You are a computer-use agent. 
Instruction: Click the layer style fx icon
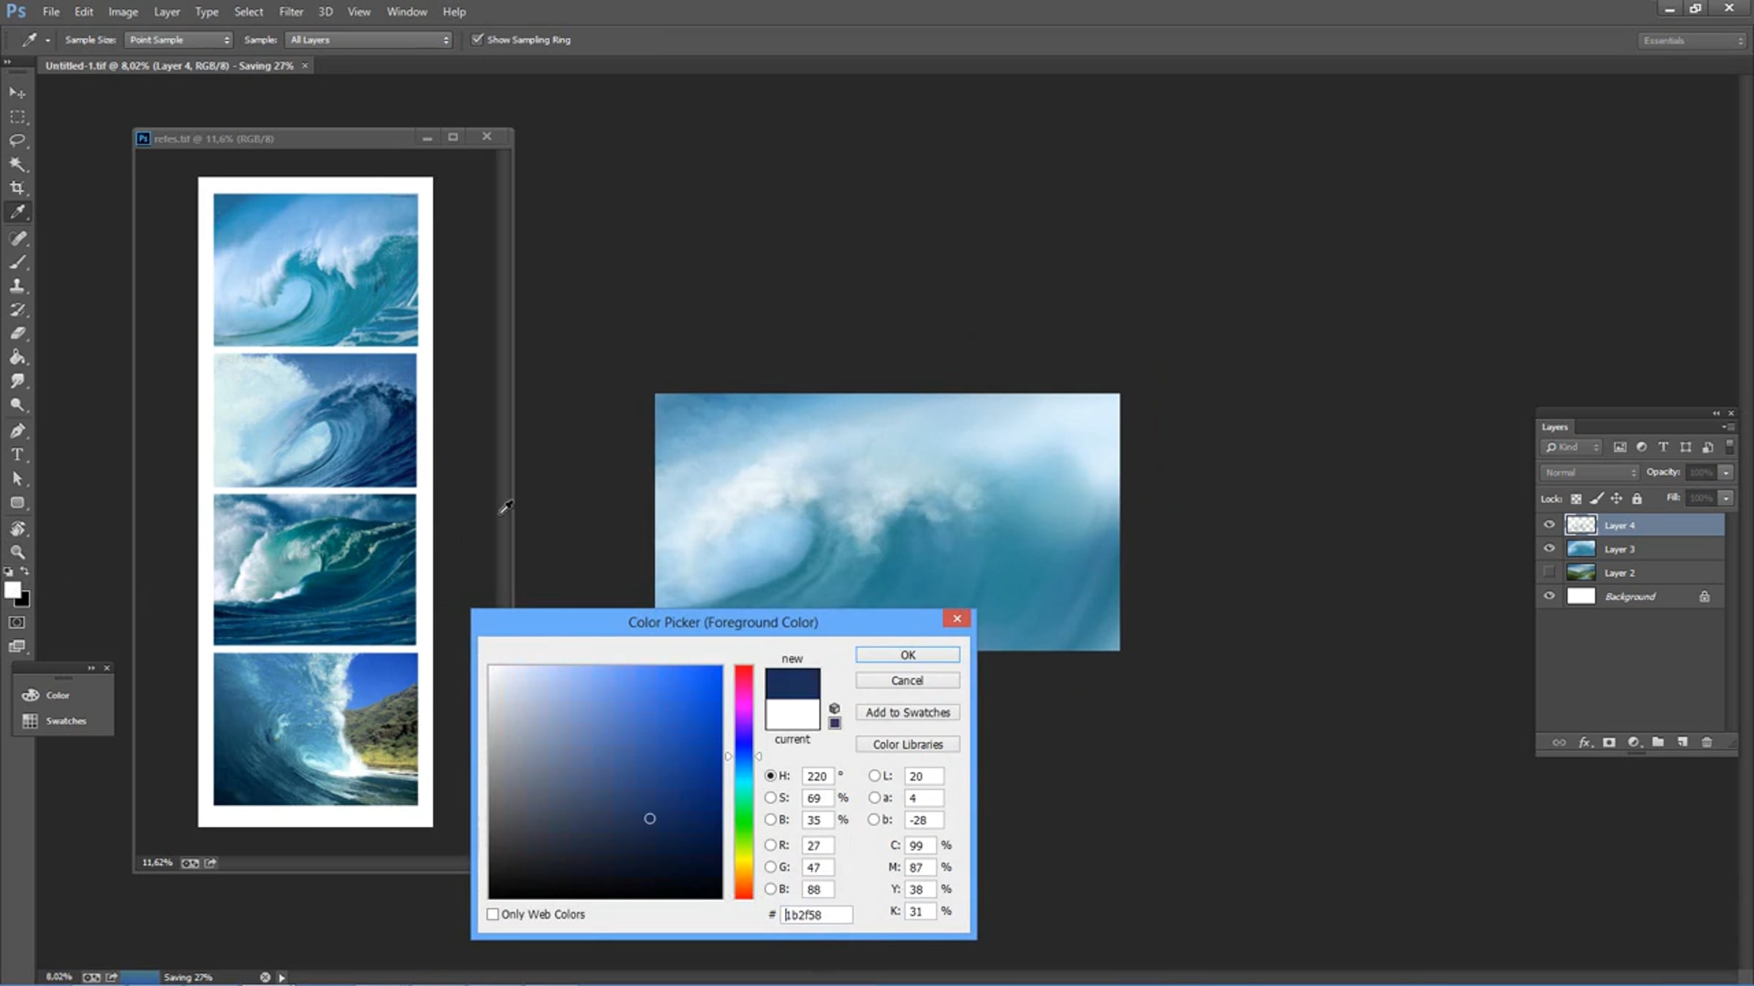coord(1584,742)
